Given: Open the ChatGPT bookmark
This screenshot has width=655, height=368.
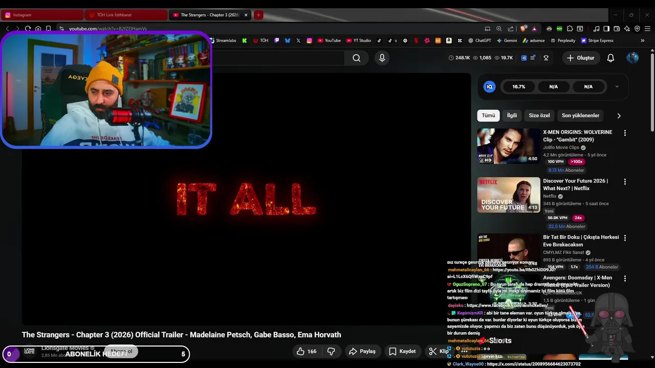Looking at the screenshot, I should [x=479, y=40].
